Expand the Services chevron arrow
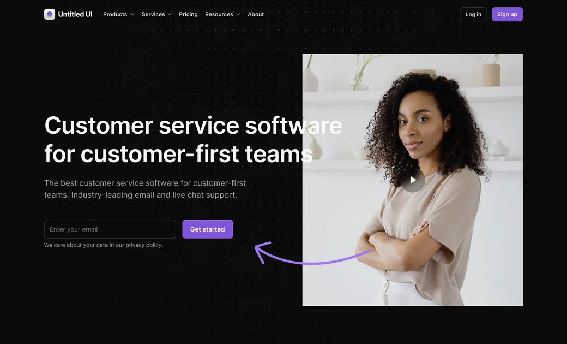The width and height of the screenshot is (567, 344). 170,15
